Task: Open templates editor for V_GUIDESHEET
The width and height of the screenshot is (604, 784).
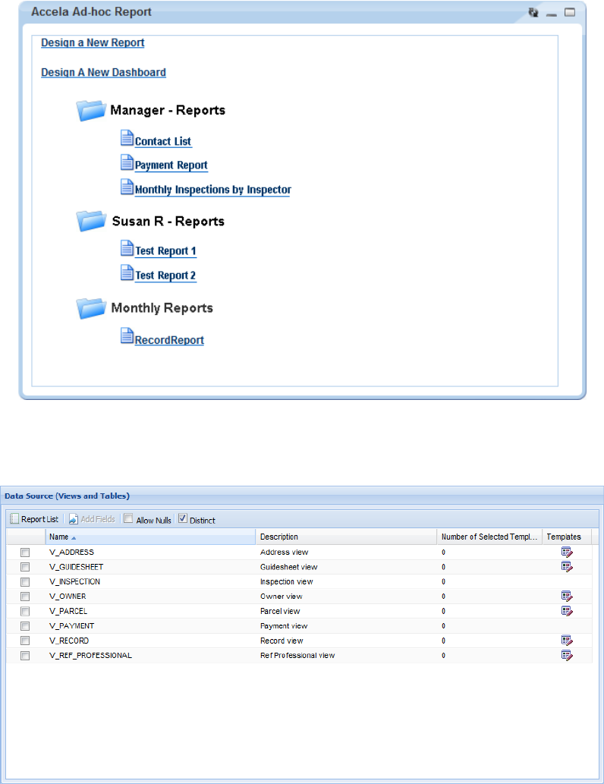Action: point(567,566)
